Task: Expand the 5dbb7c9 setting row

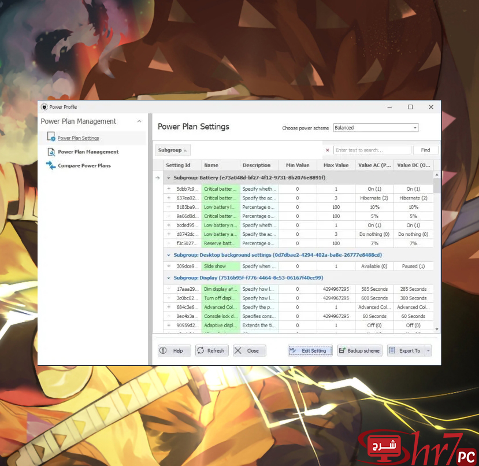Action: pos(169,189)
